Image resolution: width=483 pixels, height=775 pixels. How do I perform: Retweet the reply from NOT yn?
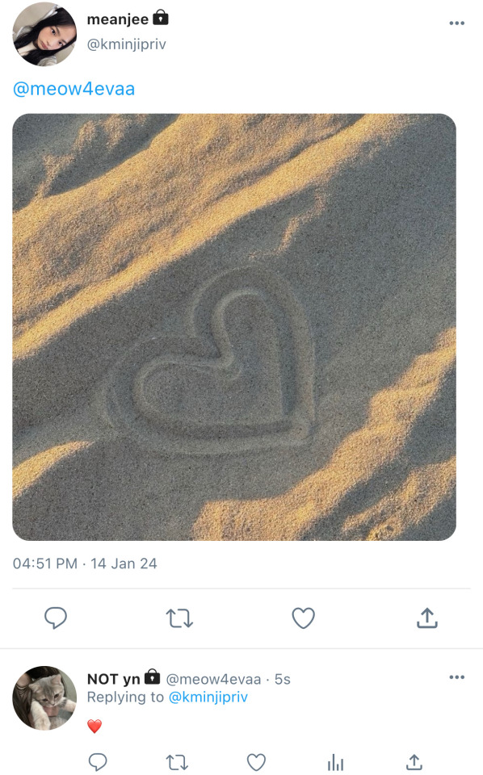(x=177, y=762)
